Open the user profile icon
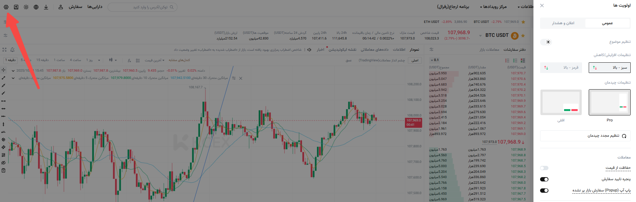This screenshot has height=202, width=636. [x=61, y=7]
